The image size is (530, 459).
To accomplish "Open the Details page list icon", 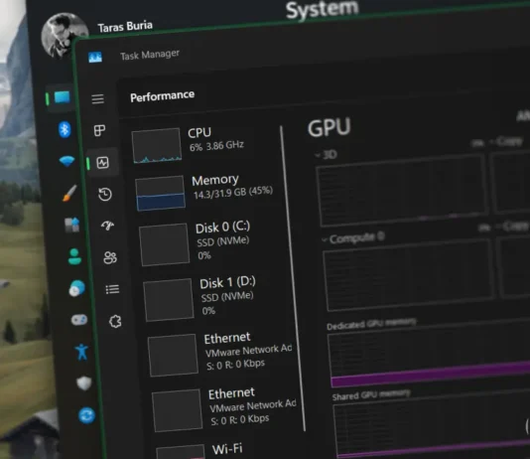I will point(112,289).
